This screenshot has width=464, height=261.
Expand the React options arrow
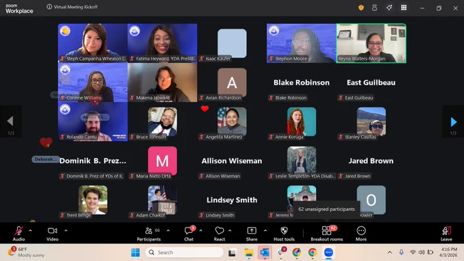coord(230,230)
